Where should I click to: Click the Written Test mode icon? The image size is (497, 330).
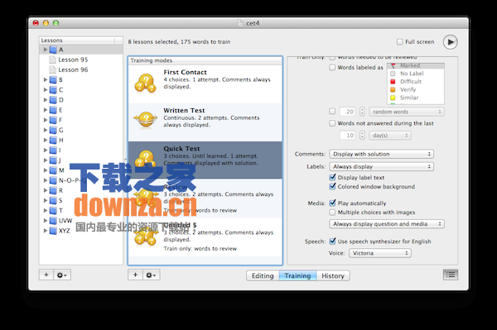pos(146,120)
